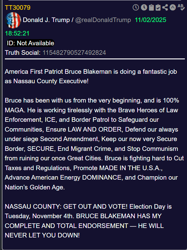Image resolution: width=187 pixels, height=250 pixels.
Task: Click the paragraph starting 'America First Patriot'
Action: point(90,76)
